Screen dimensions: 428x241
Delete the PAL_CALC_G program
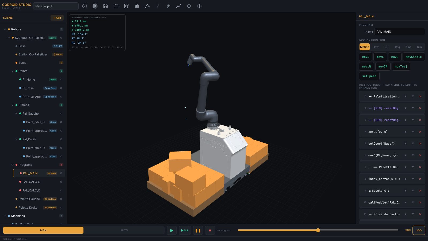[x=61, y=182]
